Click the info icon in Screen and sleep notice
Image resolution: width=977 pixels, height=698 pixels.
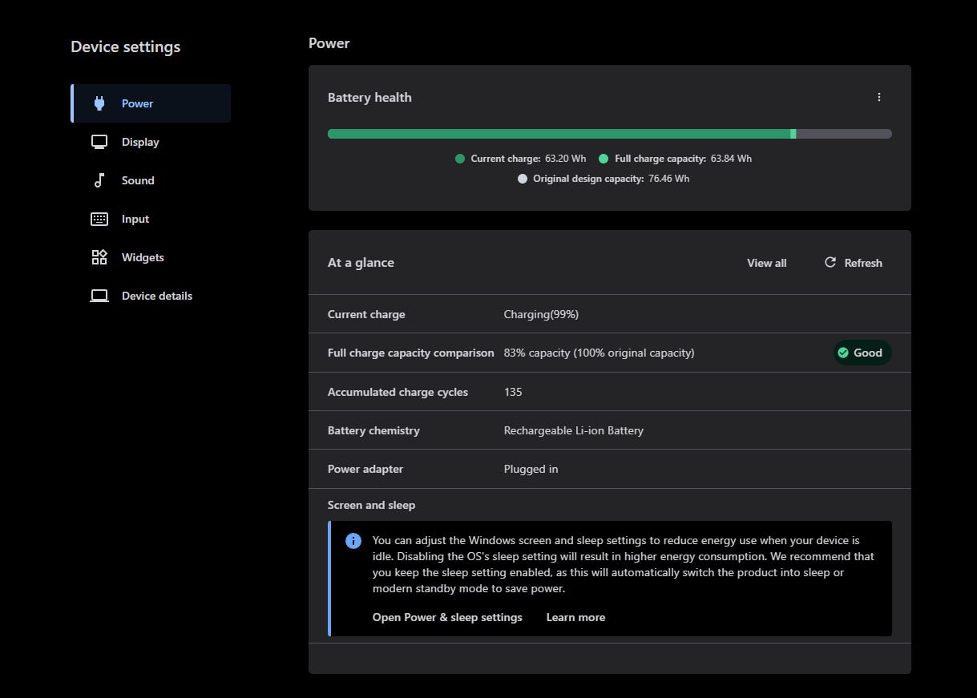tap(353, 540)
